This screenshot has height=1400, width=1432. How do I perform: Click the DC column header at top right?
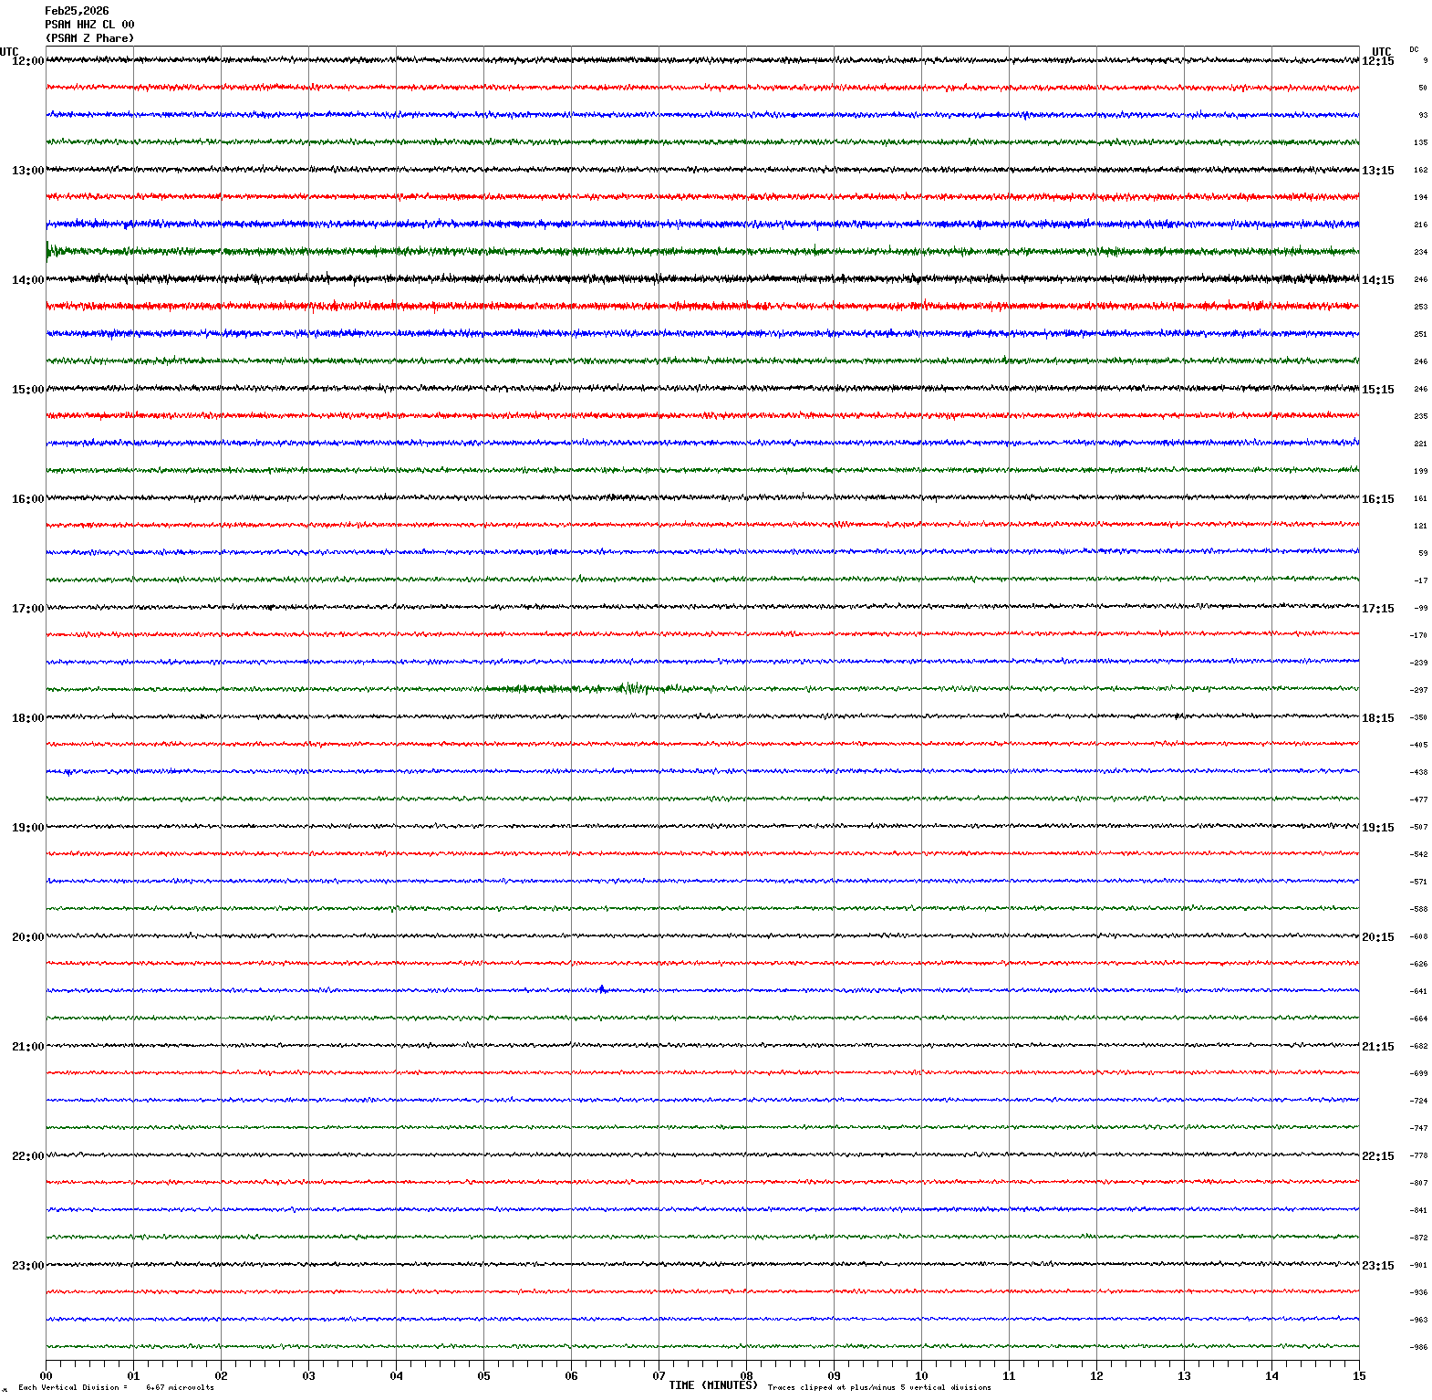click(x=1414, y=50)
